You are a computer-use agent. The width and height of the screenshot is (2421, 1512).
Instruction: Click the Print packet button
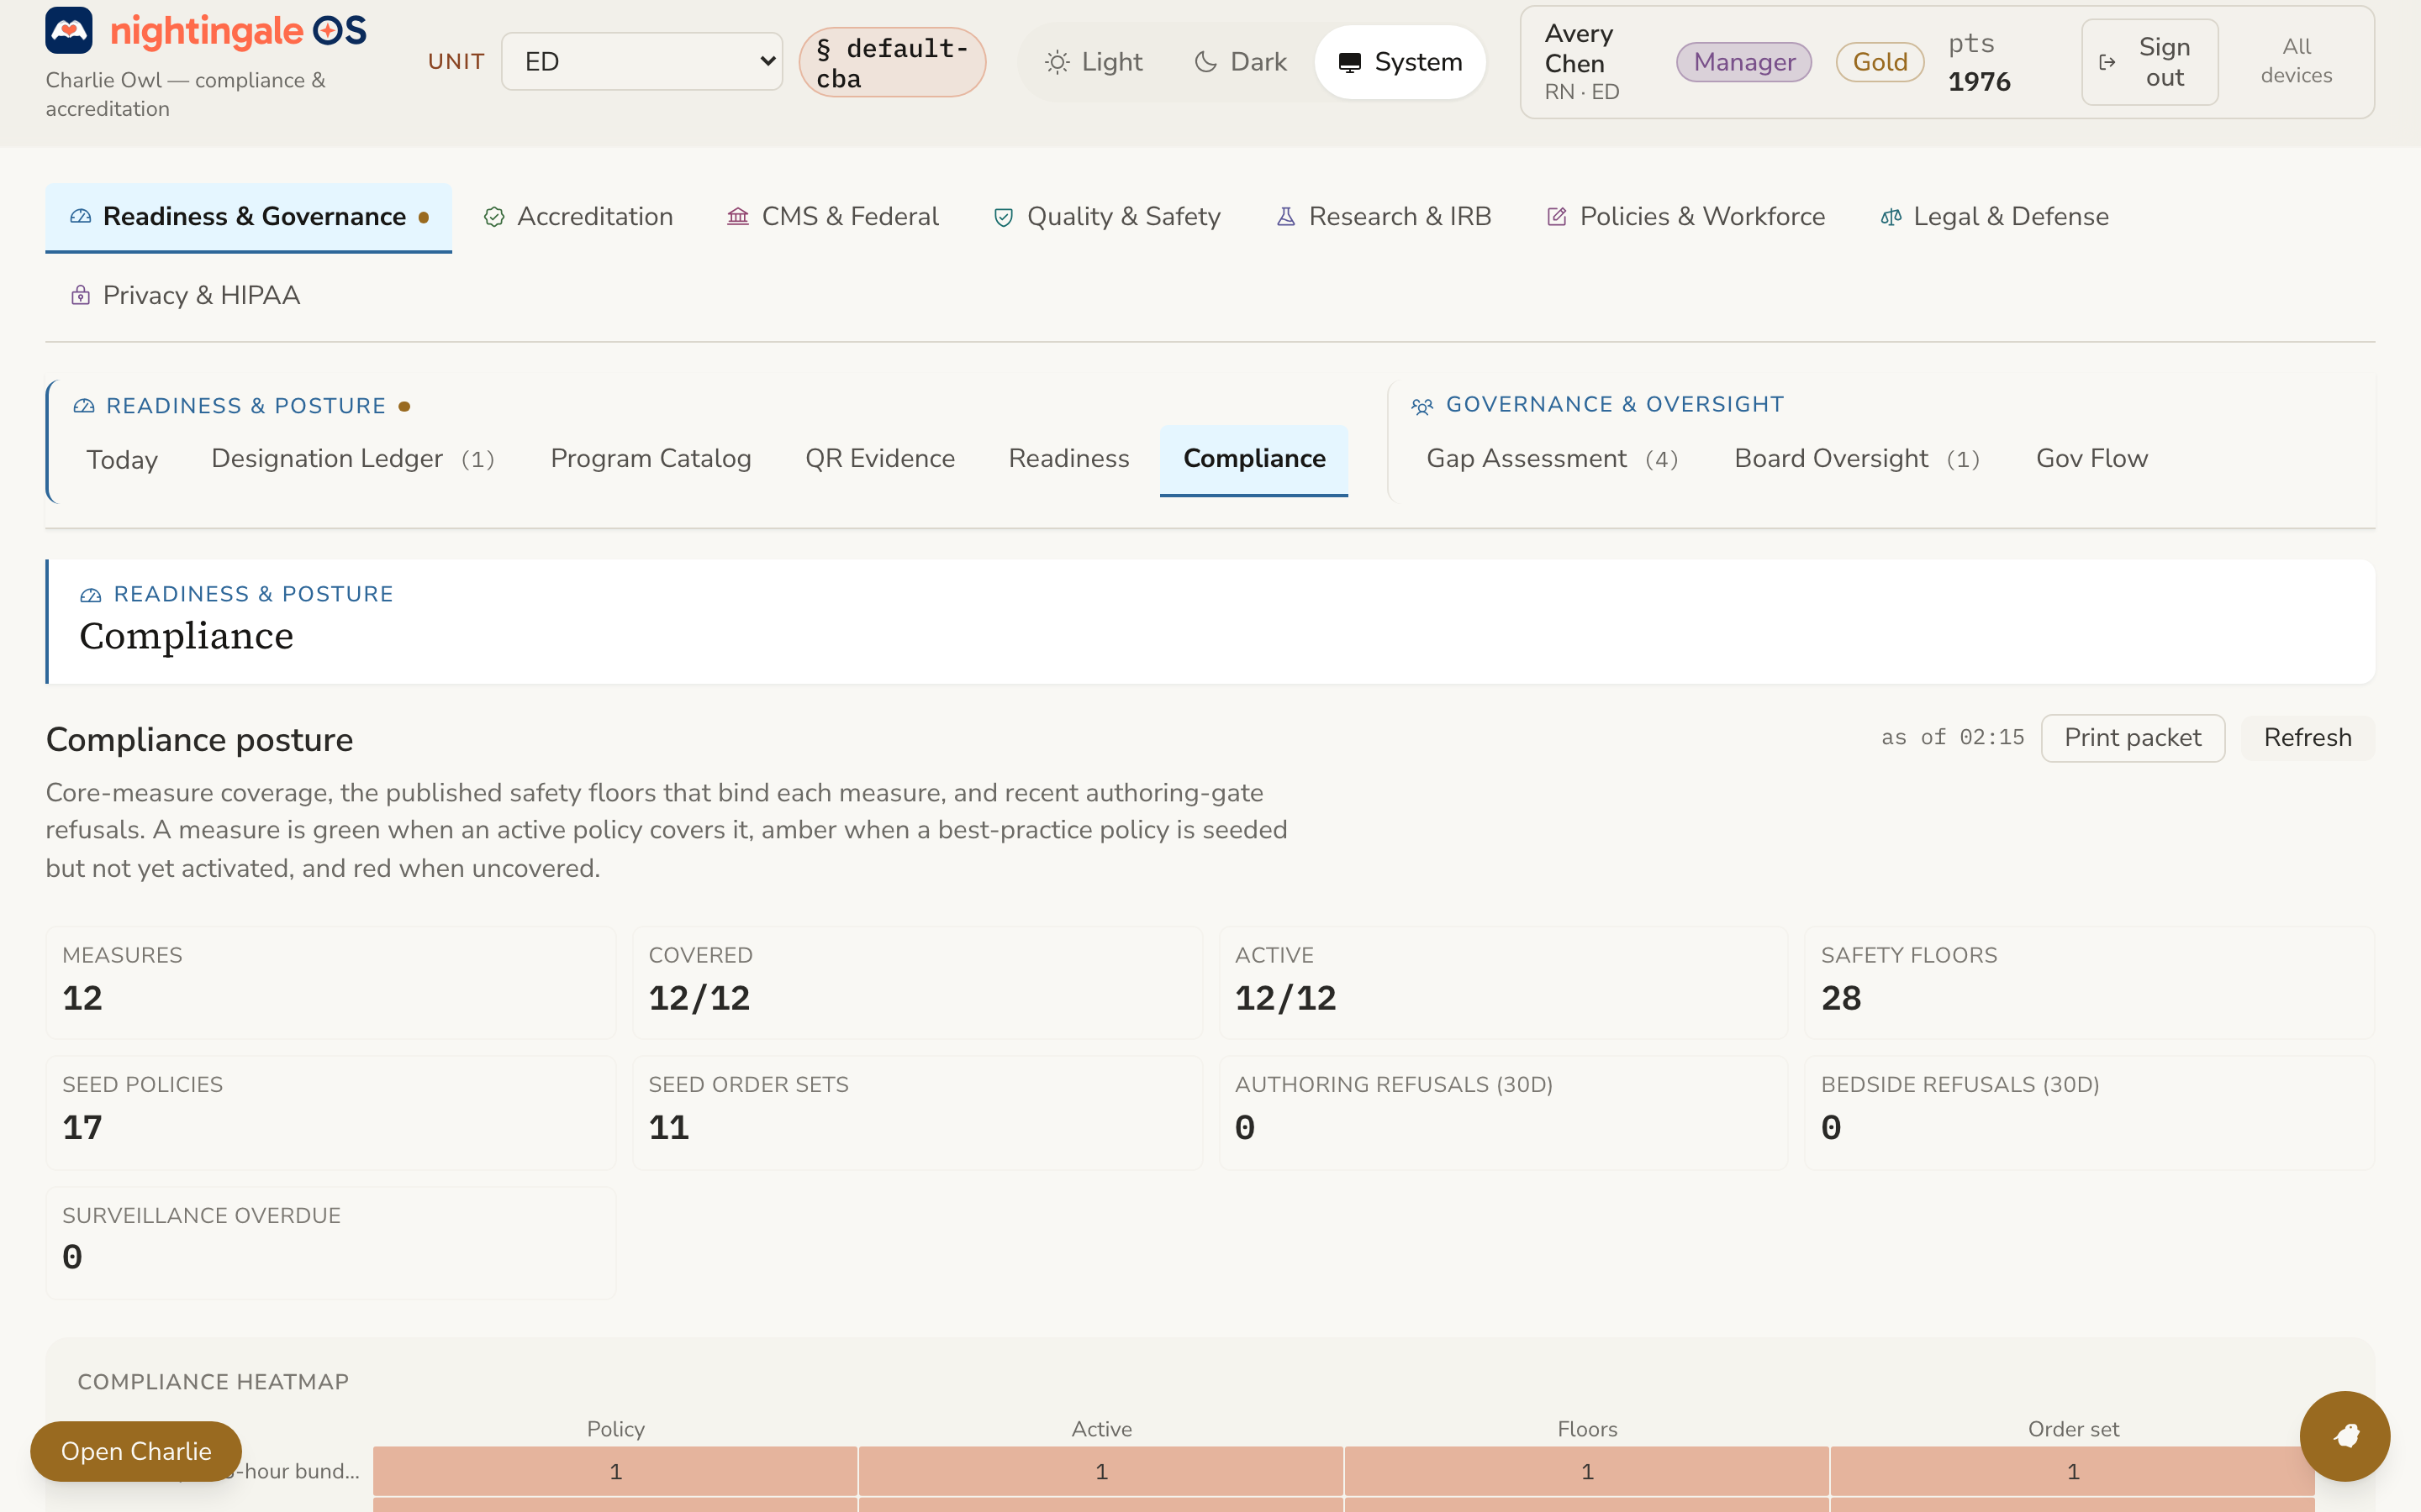click(2132, 738)
